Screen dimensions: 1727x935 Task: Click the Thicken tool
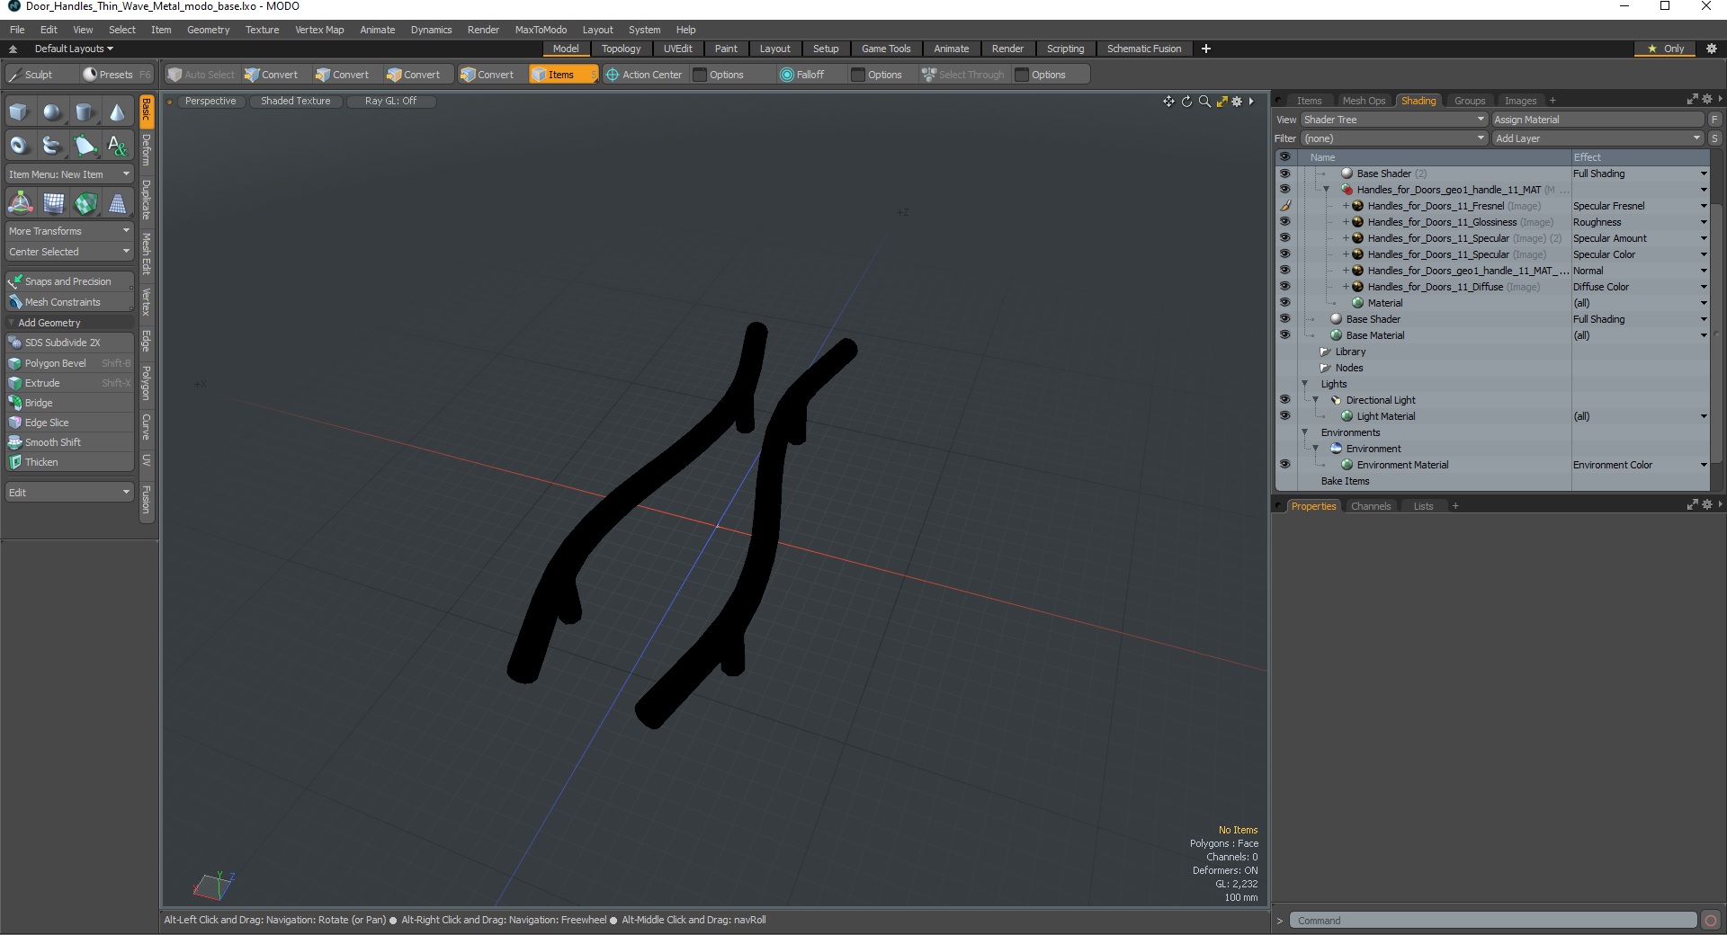click(x=70, y=462)
